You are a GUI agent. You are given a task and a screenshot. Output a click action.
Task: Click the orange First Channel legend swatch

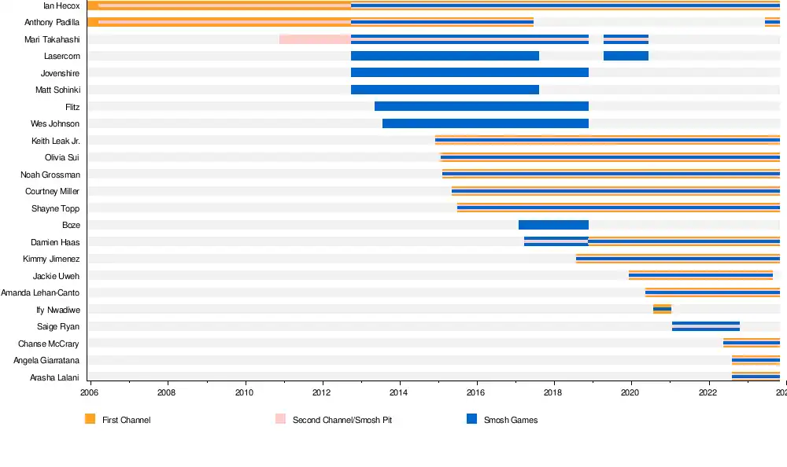click(90, 419)
